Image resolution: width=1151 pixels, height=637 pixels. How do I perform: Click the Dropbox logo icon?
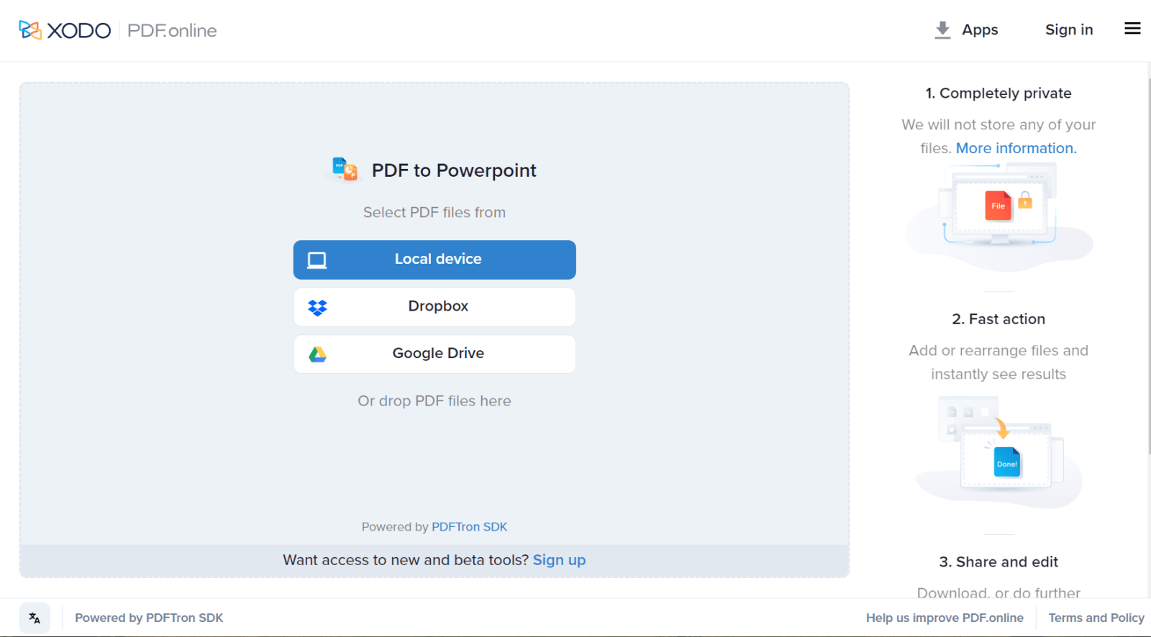point(317,308)
